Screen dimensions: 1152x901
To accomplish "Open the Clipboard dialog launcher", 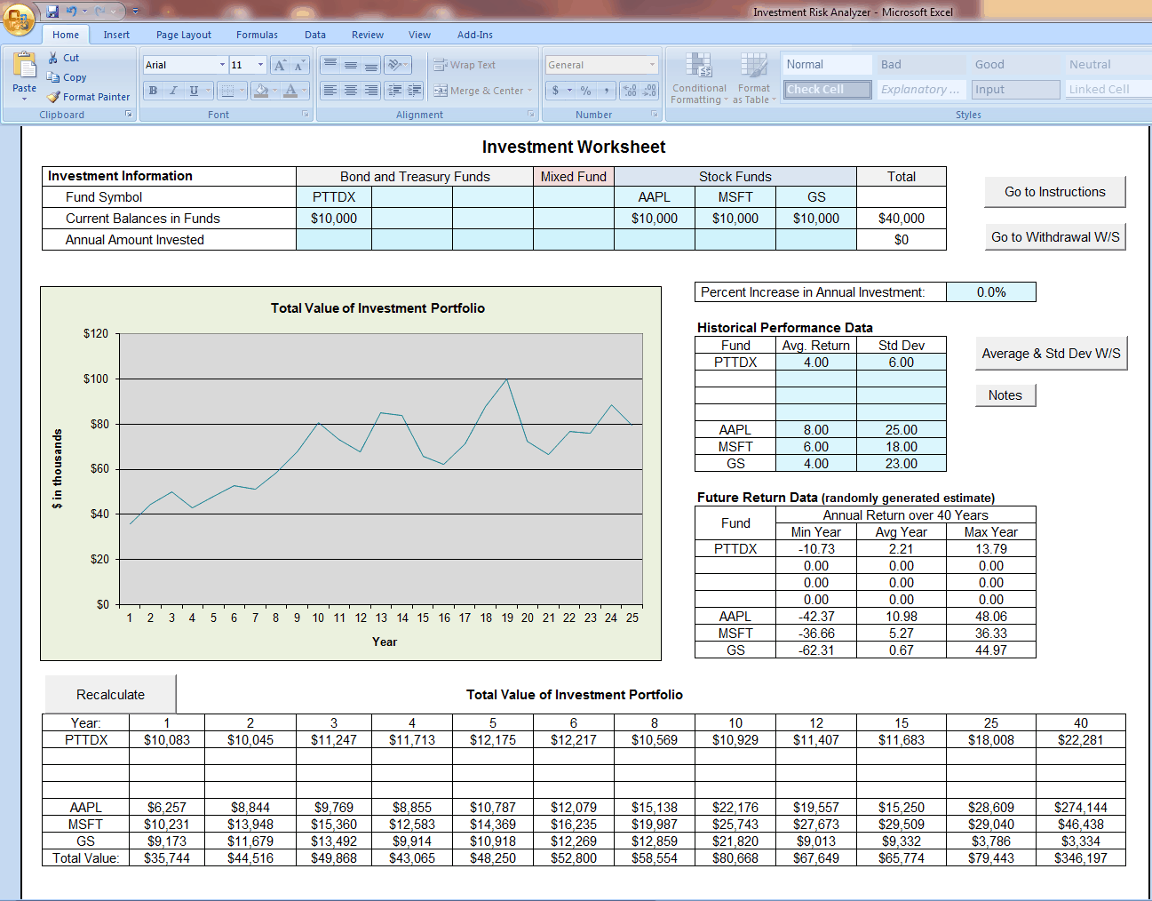I will coord(129,115).
